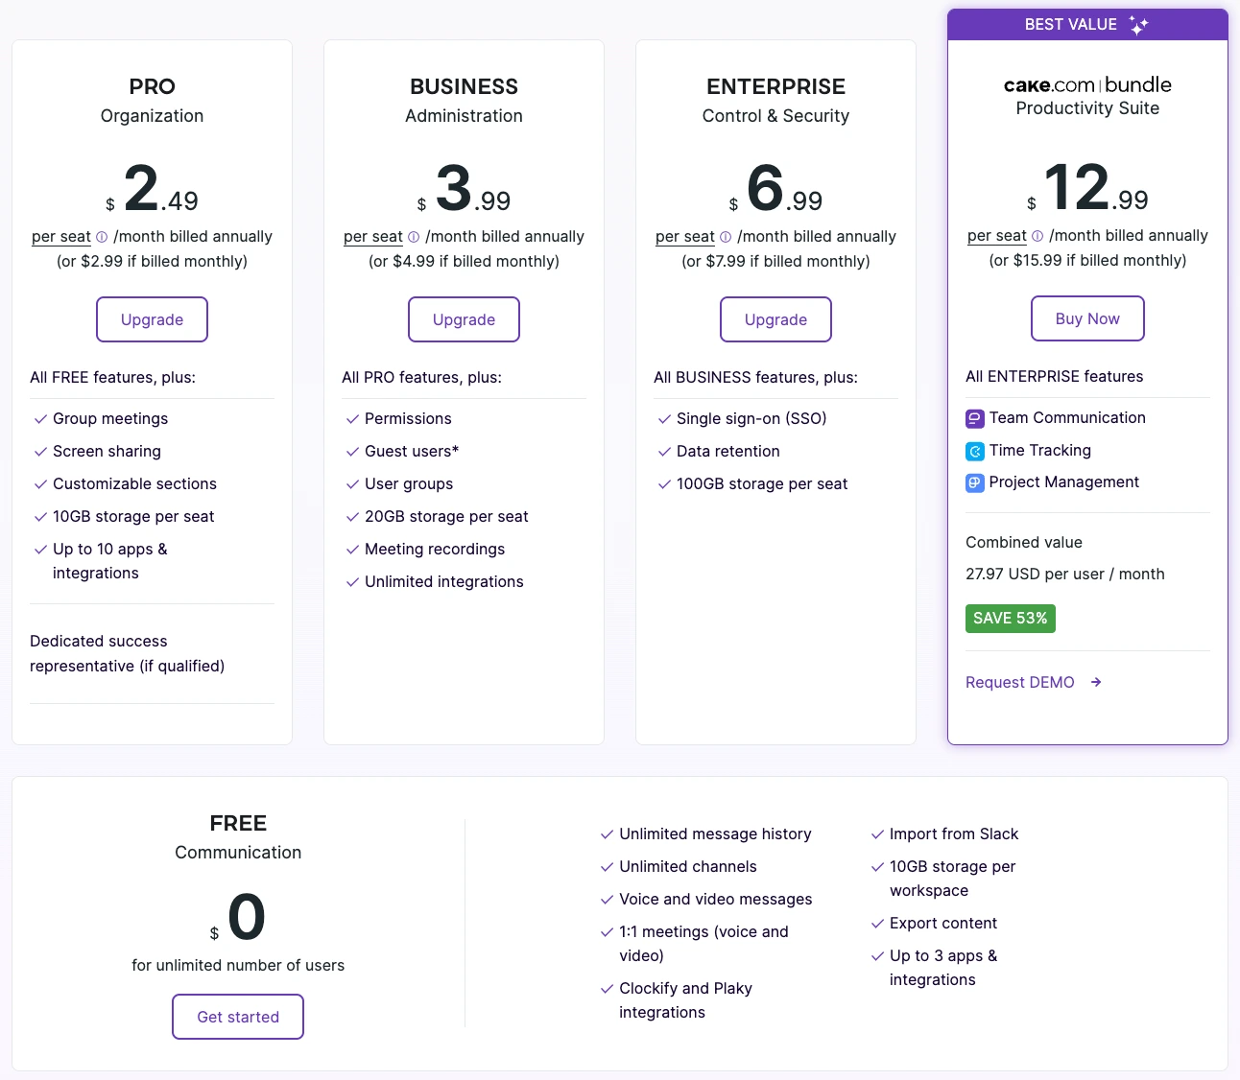Click the checkmark next to Import from Slack
Image resolution: width=1240 pixels, height=1080 pixels.
pyautogui.click(x=877, y=834)
